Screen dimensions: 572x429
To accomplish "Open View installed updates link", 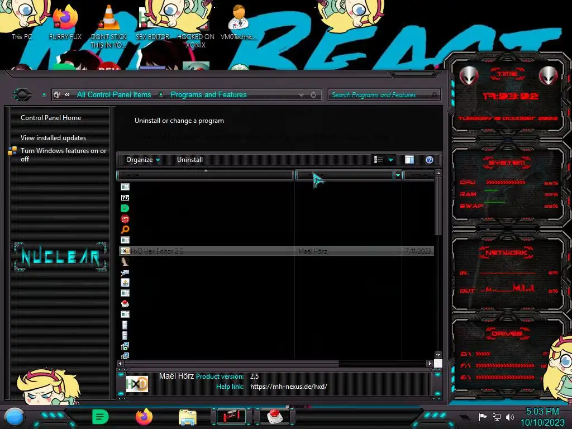I will click(x=53, y=138).
